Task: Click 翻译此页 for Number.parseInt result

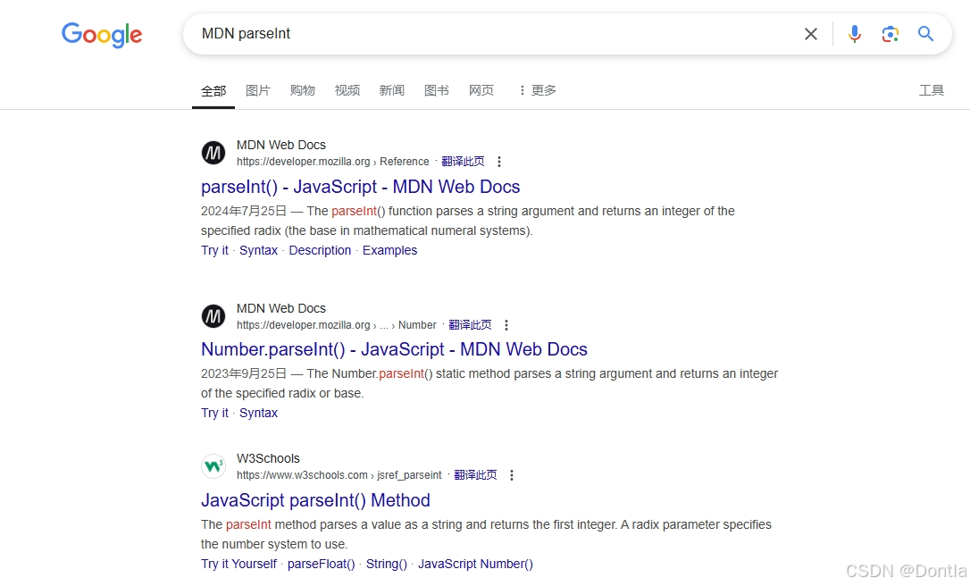Action: [470, 325]
